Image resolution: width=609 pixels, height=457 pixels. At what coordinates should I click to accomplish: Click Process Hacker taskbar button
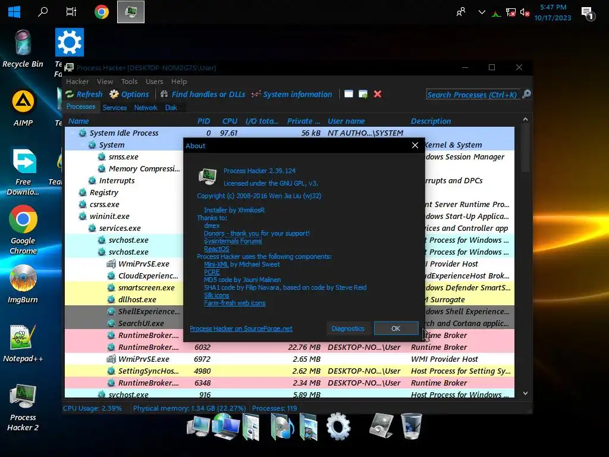tap(131, 12)
